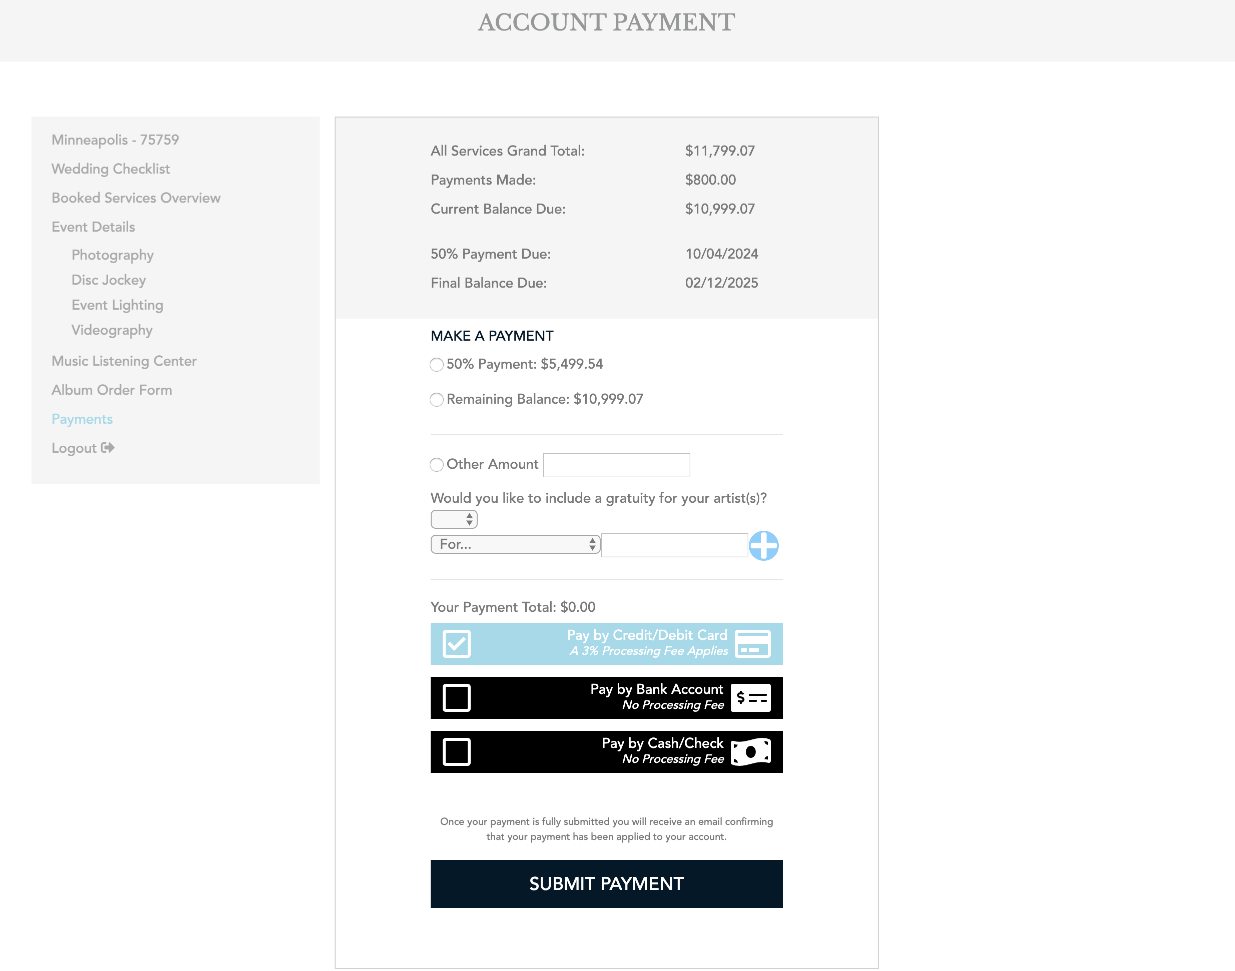
Task: Click the 50% Payment: $5,499.54 label
Action: [x=525, y=364]
